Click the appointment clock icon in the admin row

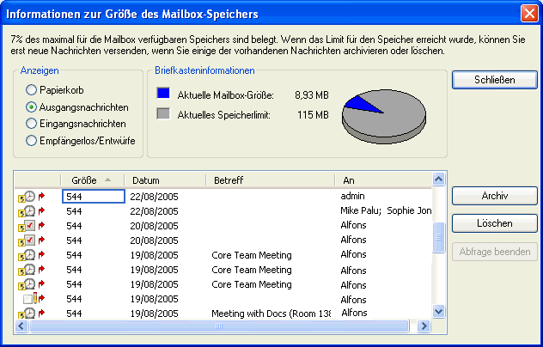27,197
